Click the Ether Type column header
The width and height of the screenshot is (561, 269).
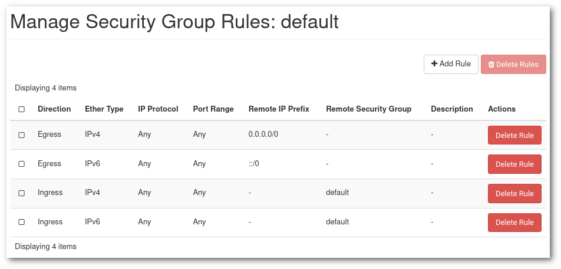coord(104,109)
